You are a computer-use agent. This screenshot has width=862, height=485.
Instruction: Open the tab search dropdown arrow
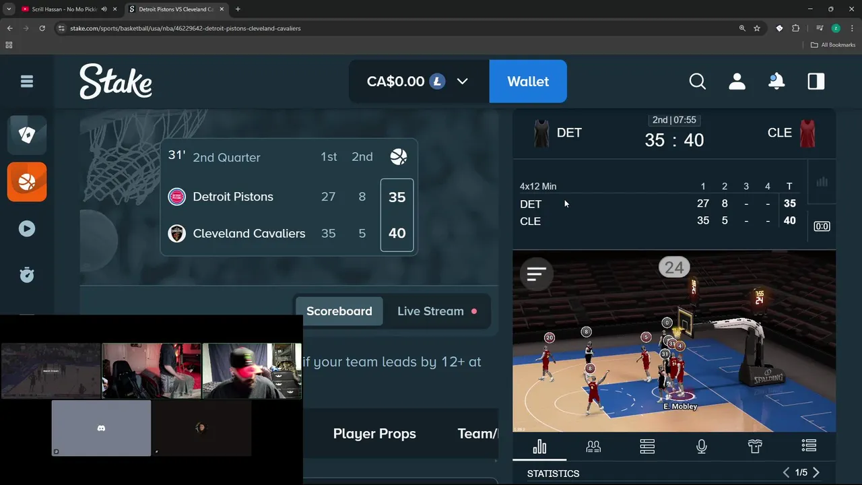pos(8,9)
